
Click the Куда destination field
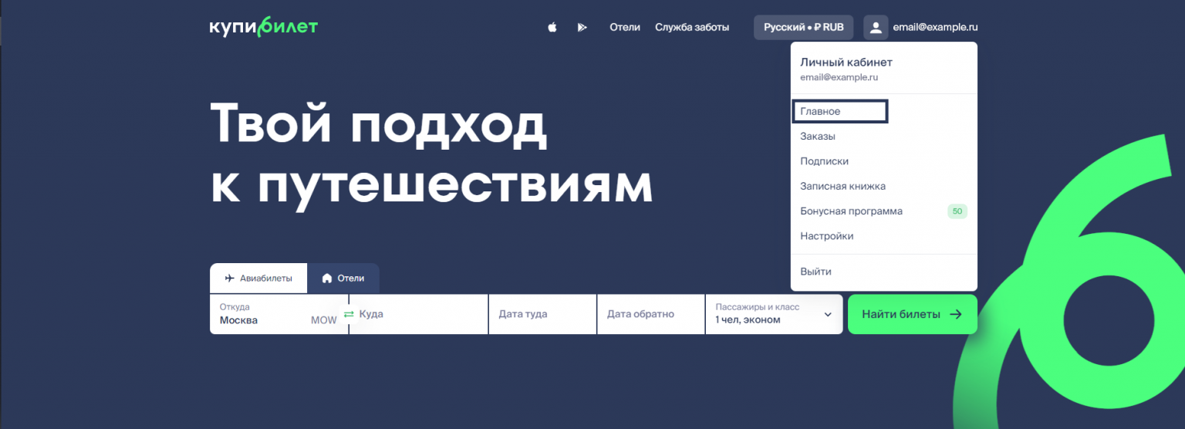pyautogui.click(x=420, y=314)
